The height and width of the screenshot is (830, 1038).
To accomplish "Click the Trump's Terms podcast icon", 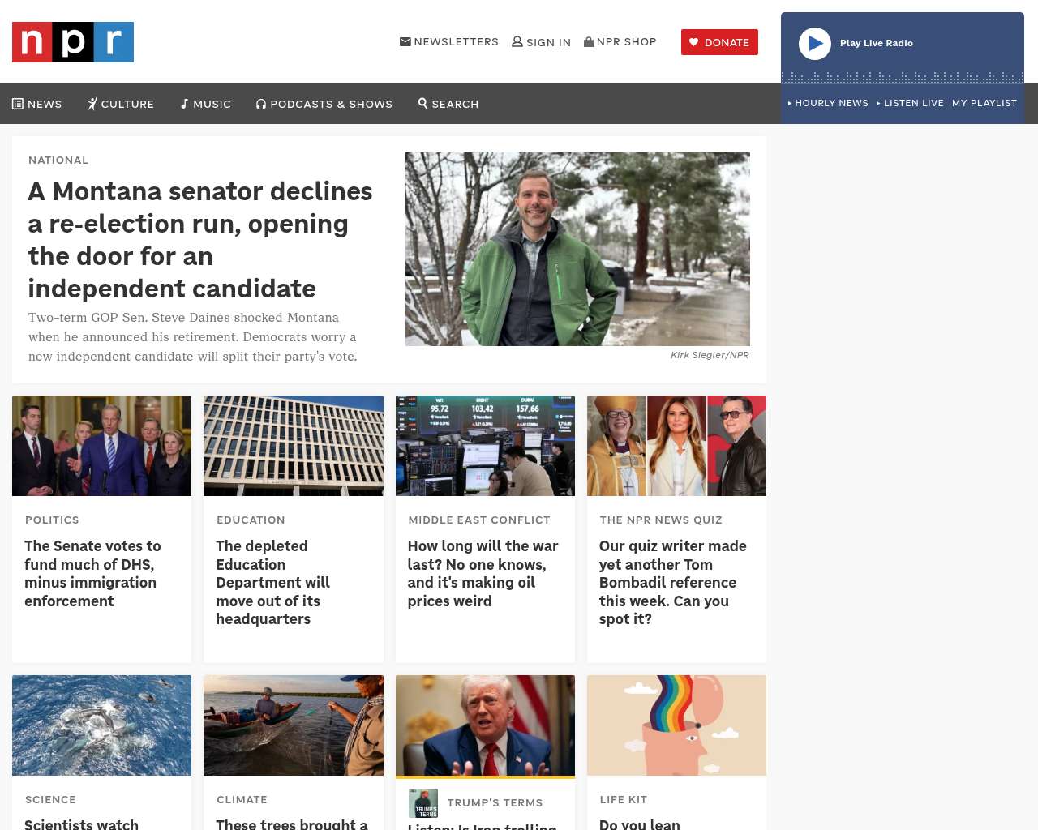I will (422, 803).
